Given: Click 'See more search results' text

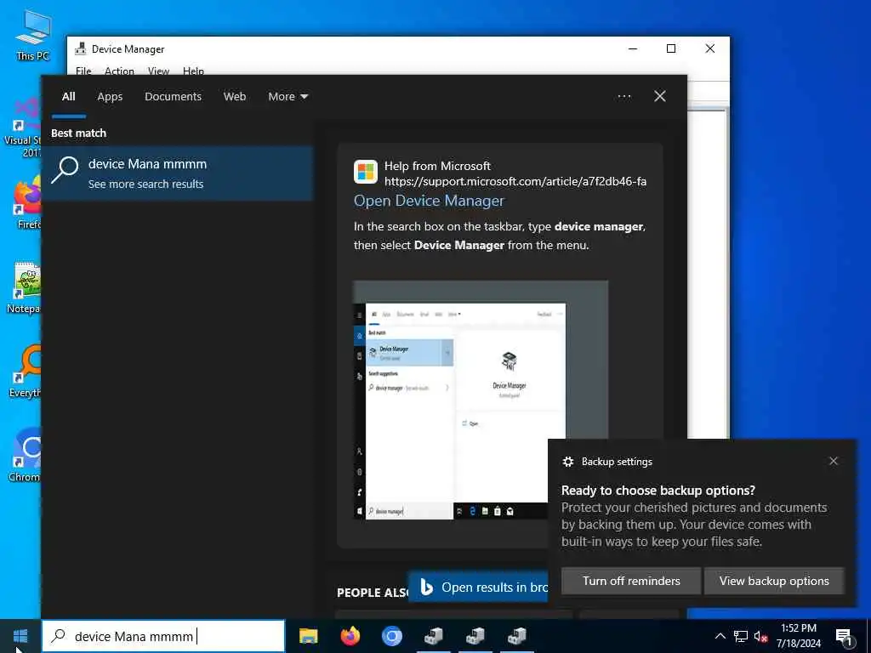Looking at the screenshot, I should [145, 185].
